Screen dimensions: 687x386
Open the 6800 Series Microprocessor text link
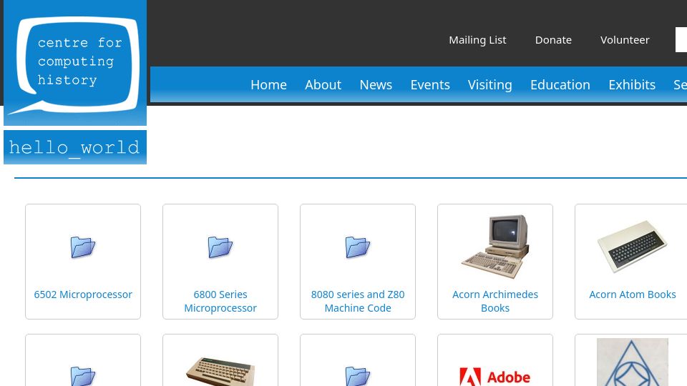(x=220, y=301)
